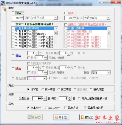Viewport: 122px width, 125px height.
Task: Check 05.两位数加两位数(100内无进位) item
Action: click(13, 40)
